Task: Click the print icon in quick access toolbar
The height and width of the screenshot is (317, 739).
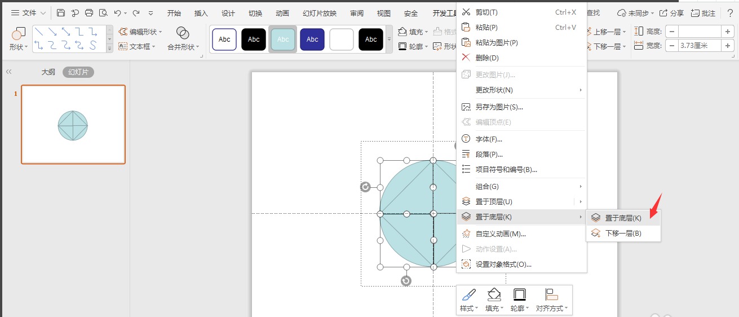Action: (89, 13)
